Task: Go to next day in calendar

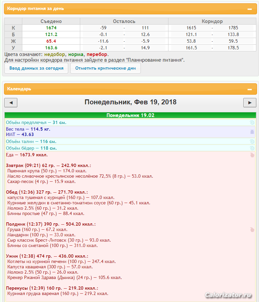Action: [250, 103]
